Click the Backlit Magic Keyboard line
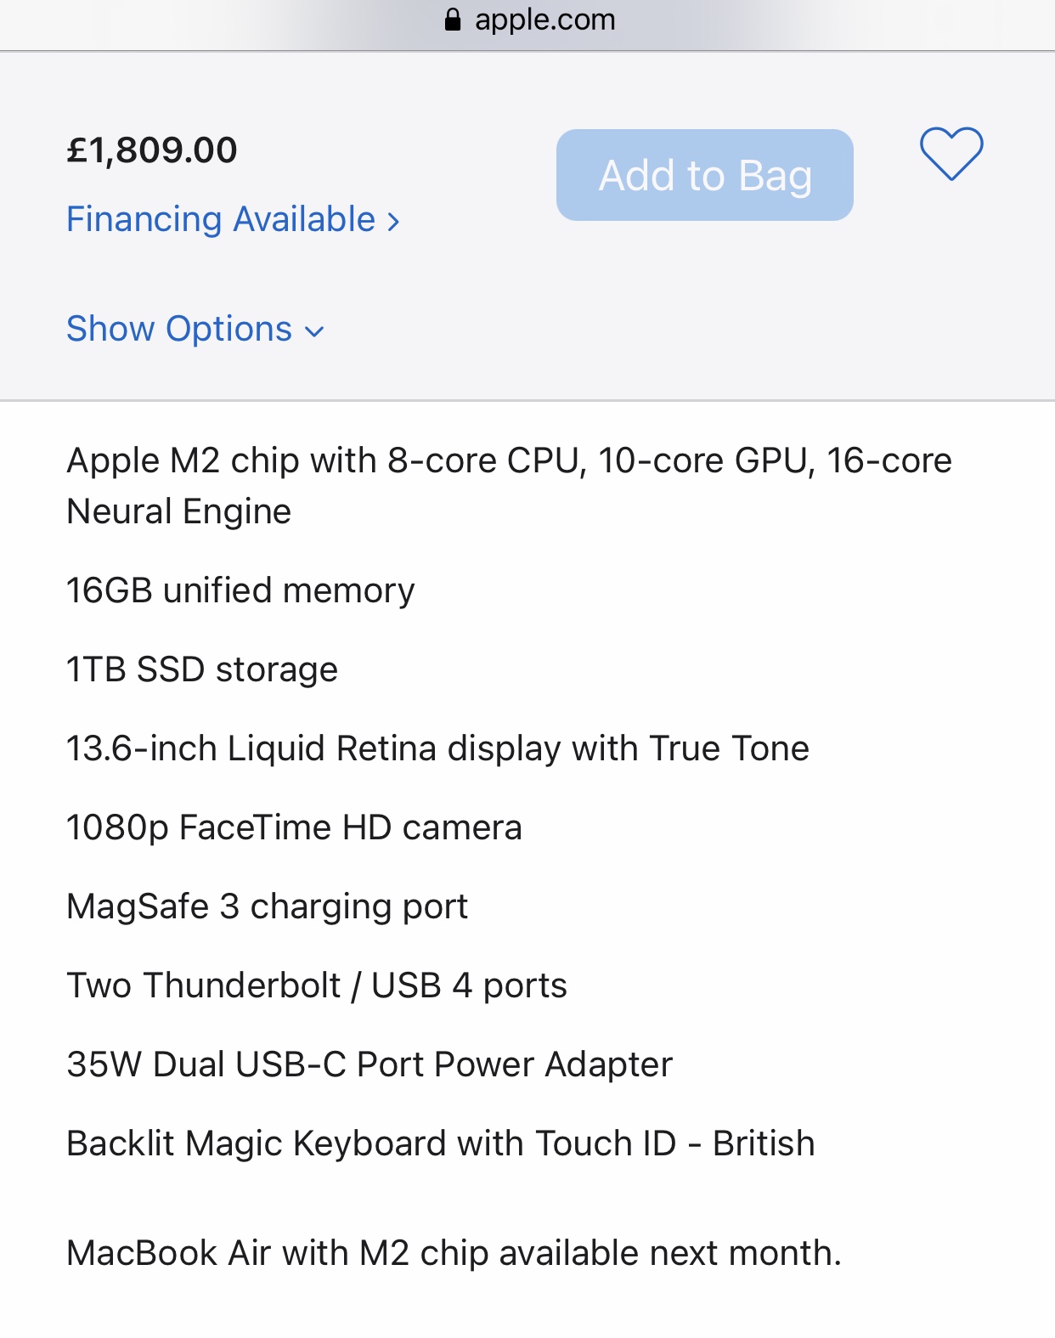The height and width of the screenshot is (1338, 1055). (x=440, y=1143)
